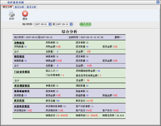Click the 门诊业务情况 heading link
161x126 pixels.
22,72
